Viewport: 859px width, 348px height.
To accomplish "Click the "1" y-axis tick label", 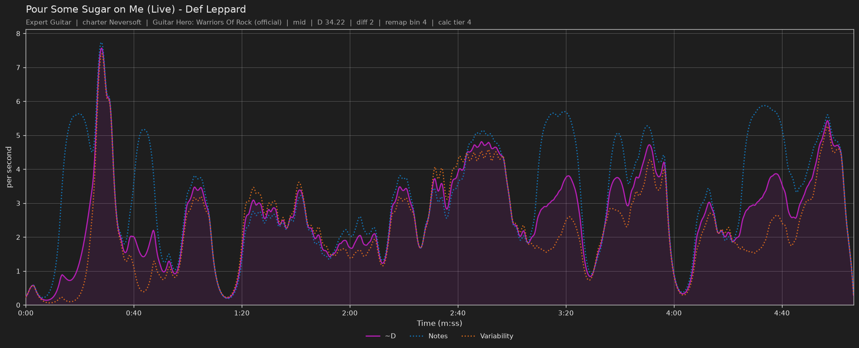I will [x=18, y=272].
